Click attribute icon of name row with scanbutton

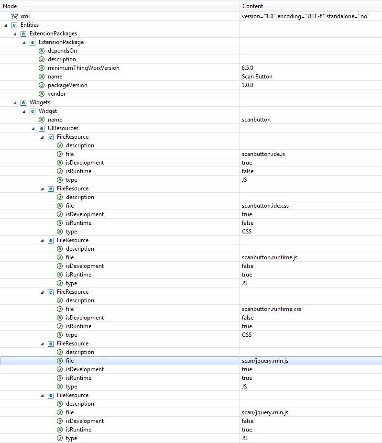pos(42,120)
